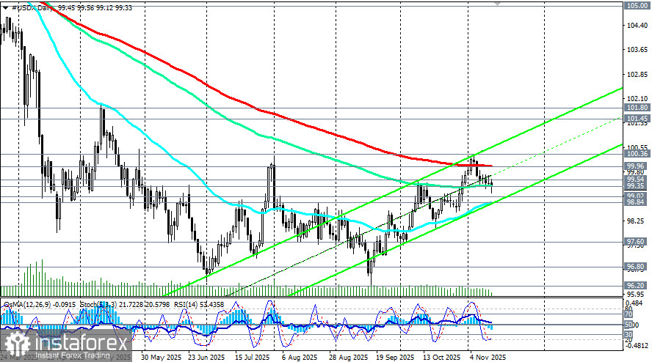
Task: Select the 101.45 level label
Action: tap(637, 119)
